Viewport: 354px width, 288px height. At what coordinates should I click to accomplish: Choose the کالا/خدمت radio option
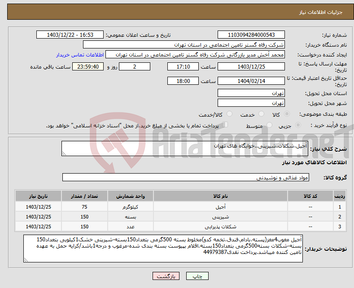tap(228, 115)
